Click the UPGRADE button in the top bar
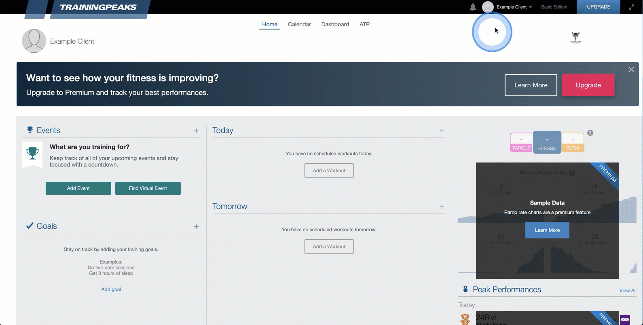 pos(599,7)
